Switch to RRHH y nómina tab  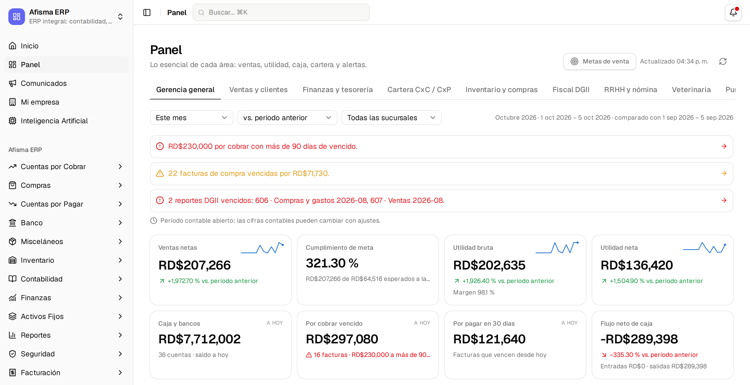[x=630, y=89]
